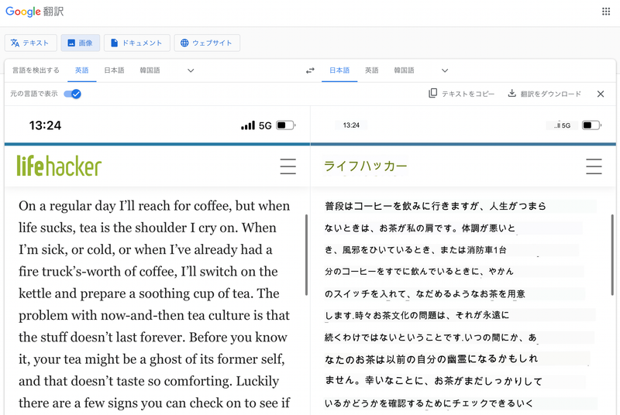Click the 5G signal indicator in original image
620x415 pixels.
(257, 125)
